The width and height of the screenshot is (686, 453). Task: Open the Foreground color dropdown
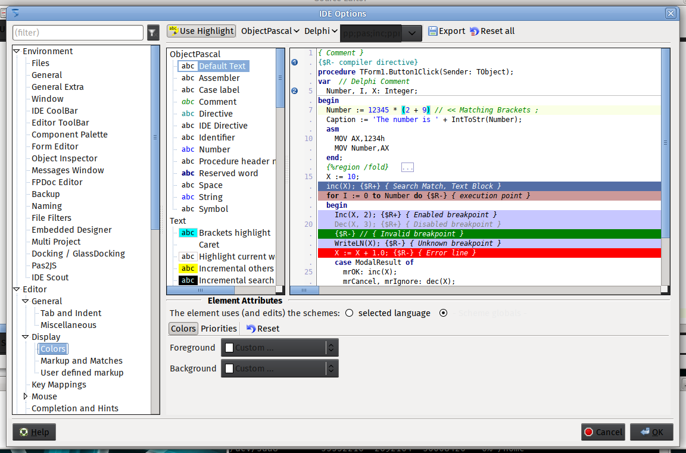tap(279, 348)
